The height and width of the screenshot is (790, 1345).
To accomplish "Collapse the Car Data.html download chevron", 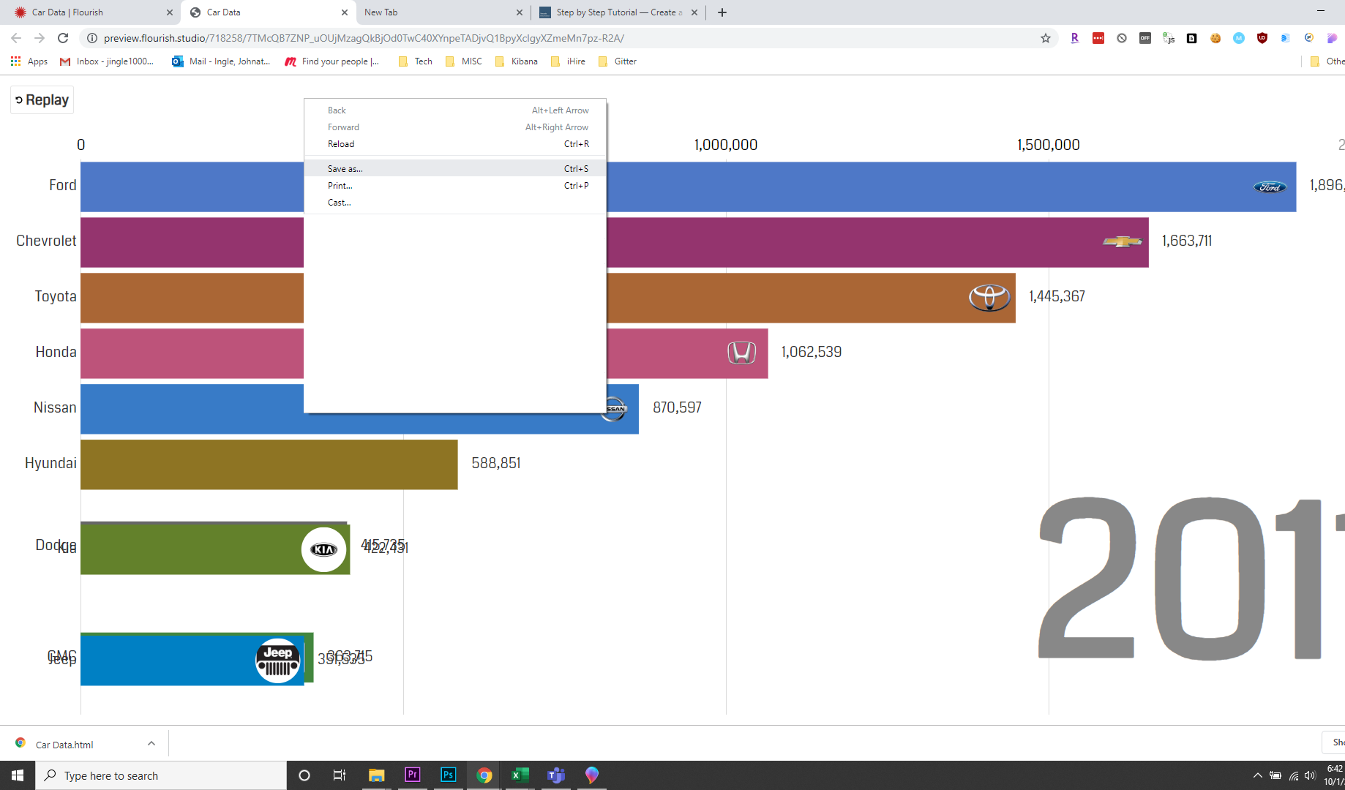I will tap(151, 743).
